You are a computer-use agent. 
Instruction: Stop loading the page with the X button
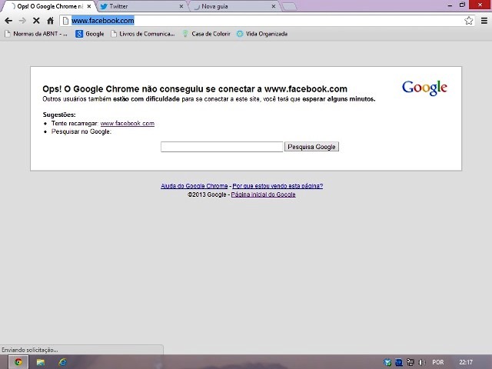[x=36, y=21]
